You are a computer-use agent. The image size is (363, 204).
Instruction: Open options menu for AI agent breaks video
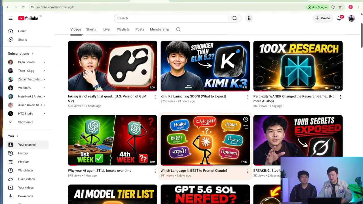click(x=155, y=171)
